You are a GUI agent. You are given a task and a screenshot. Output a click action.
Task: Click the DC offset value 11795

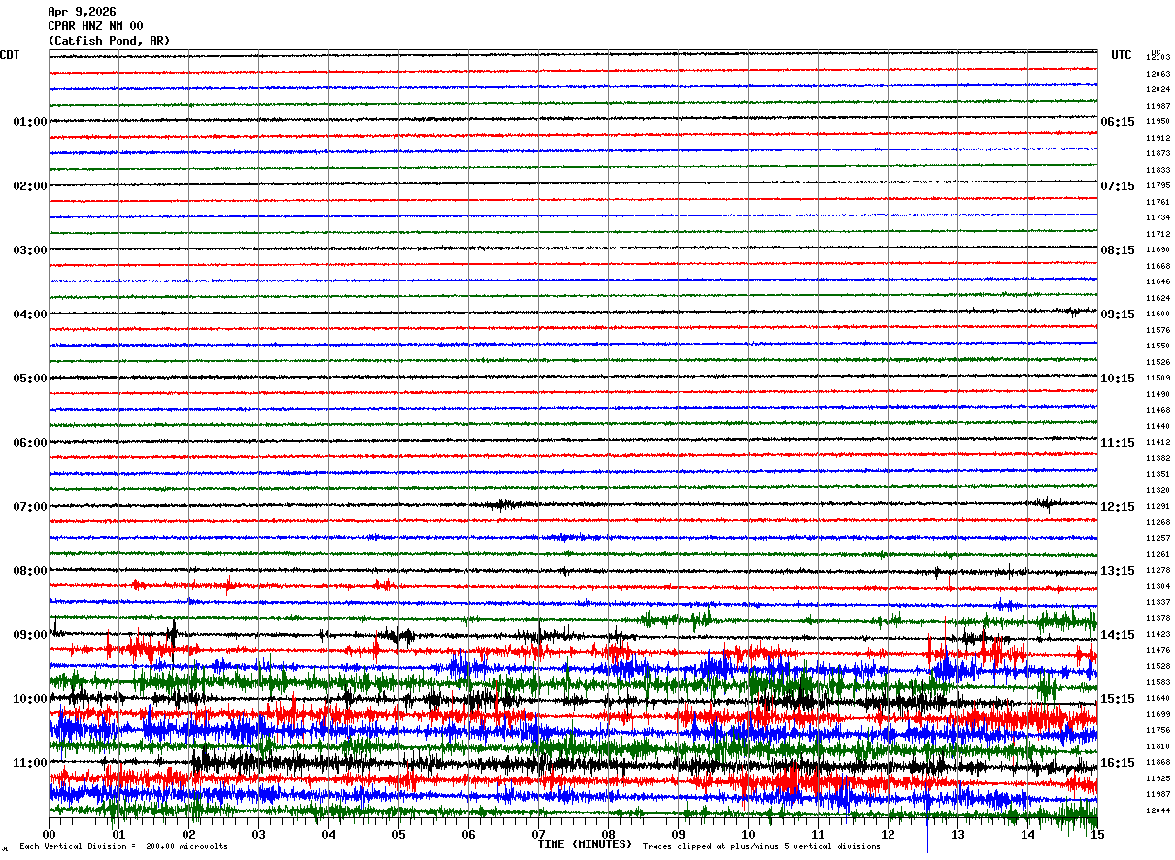[1158, 186]
